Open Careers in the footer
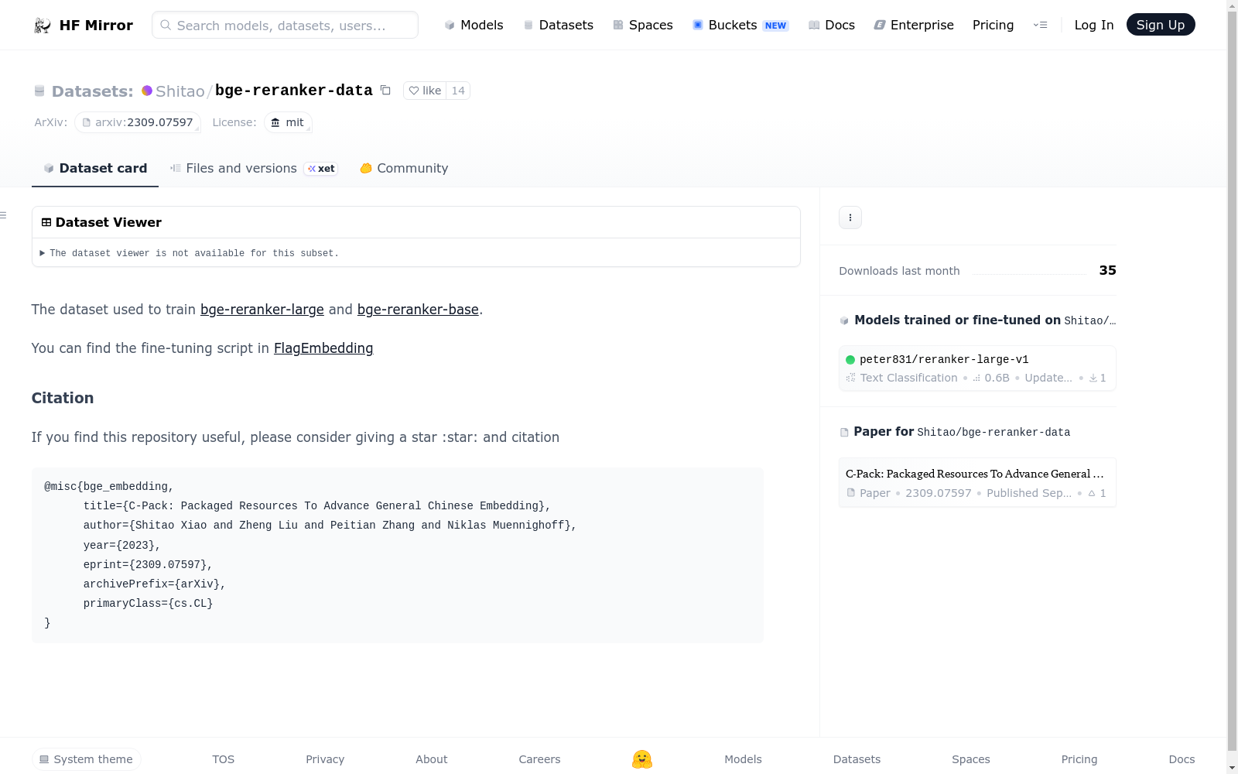The width and height of the screenshot is (1238, 774). coord(539,759)
